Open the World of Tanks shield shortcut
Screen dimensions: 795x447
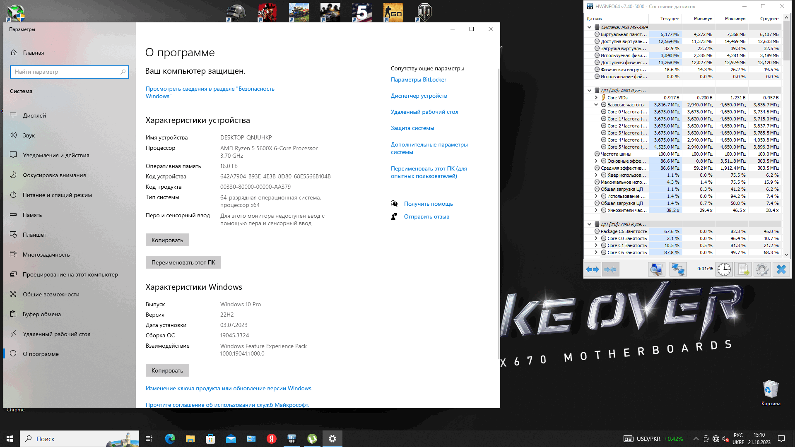(425, 12)
